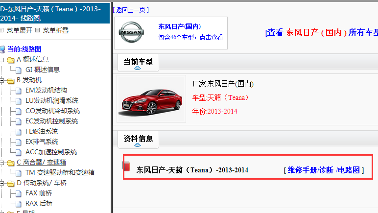Click 菜单折叠 to collapse all menus
The width and height of the screenshot is (378, 213).
coord(56,30)
